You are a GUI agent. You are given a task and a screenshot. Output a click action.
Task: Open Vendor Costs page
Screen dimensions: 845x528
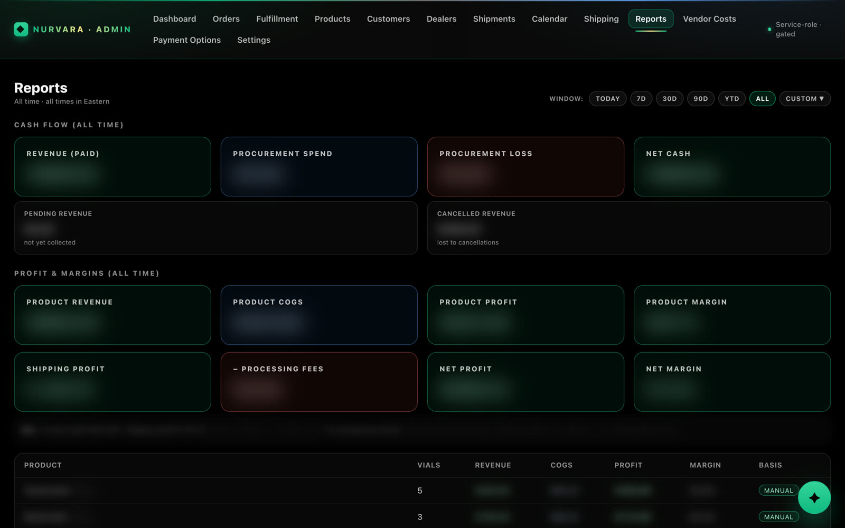(709, 19)
